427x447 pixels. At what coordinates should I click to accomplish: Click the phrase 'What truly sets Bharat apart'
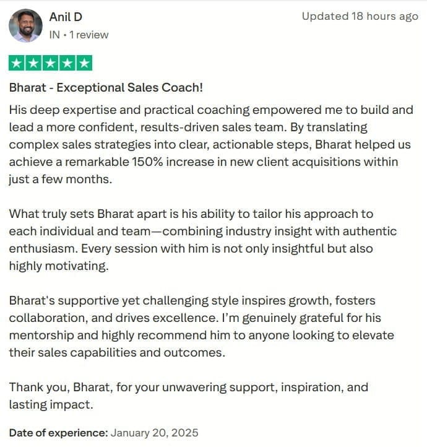(x=88, y=214)
